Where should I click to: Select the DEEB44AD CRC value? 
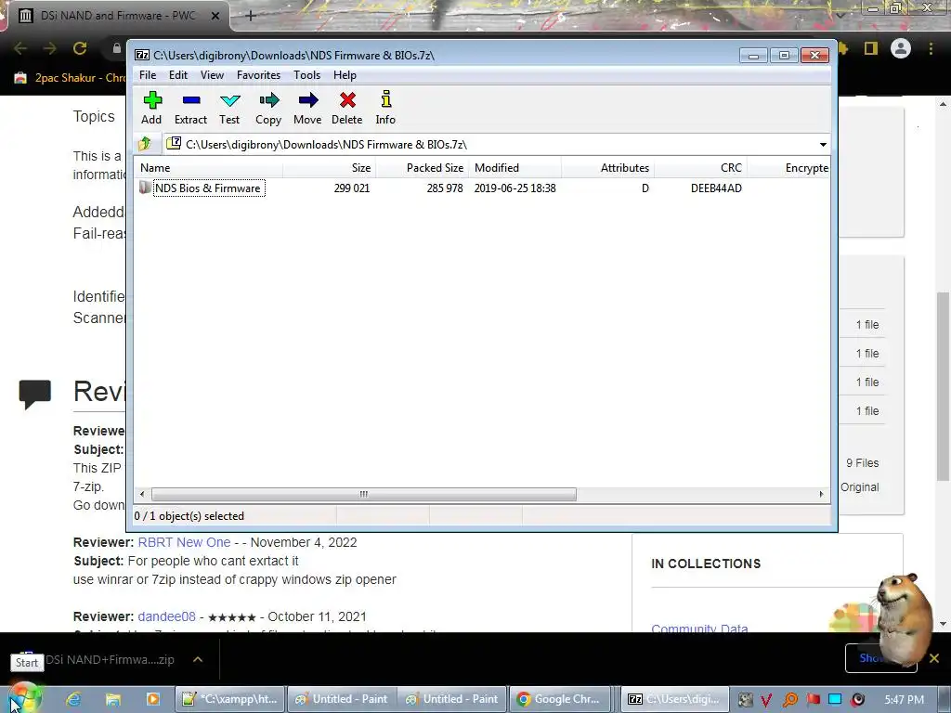pyautogui.click(x=716, y=188)
